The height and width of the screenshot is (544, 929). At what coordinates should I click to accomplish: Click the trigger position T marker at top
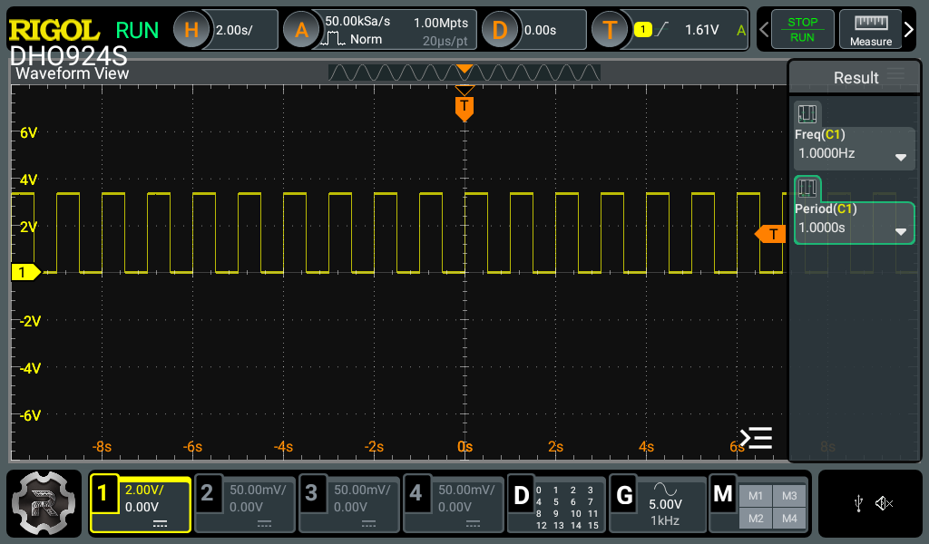[x=464, y=107]
